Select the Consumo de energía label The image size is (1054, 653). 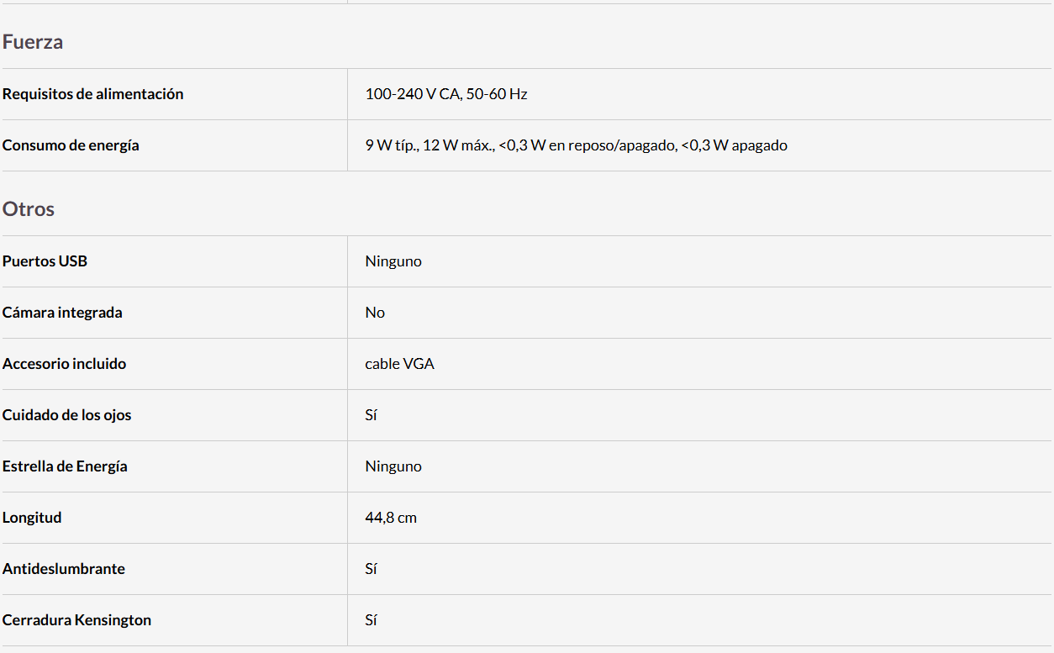pyautogui.click(x=71, y=145)
